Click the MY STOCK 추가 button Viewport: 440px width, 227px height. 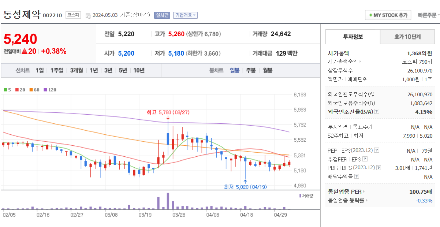point(388,15)
